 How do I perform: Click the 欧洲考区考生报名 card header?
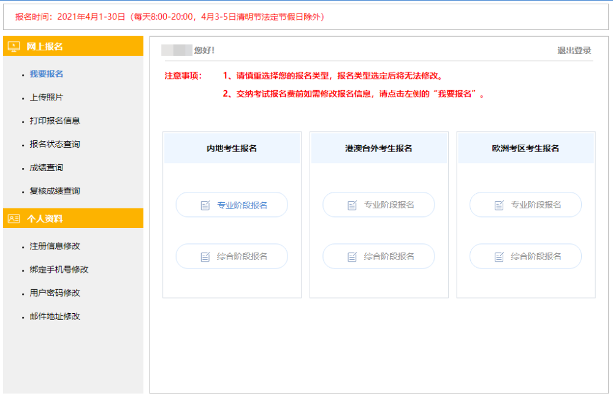(526, 148)
